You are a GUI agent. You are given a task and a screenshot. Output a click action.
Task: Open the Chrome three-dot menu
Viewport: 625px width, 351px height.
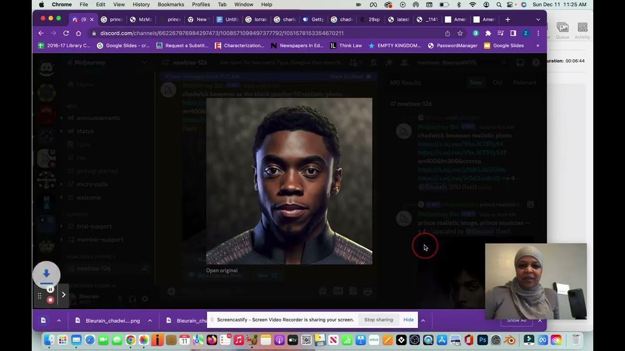(538, 33)
